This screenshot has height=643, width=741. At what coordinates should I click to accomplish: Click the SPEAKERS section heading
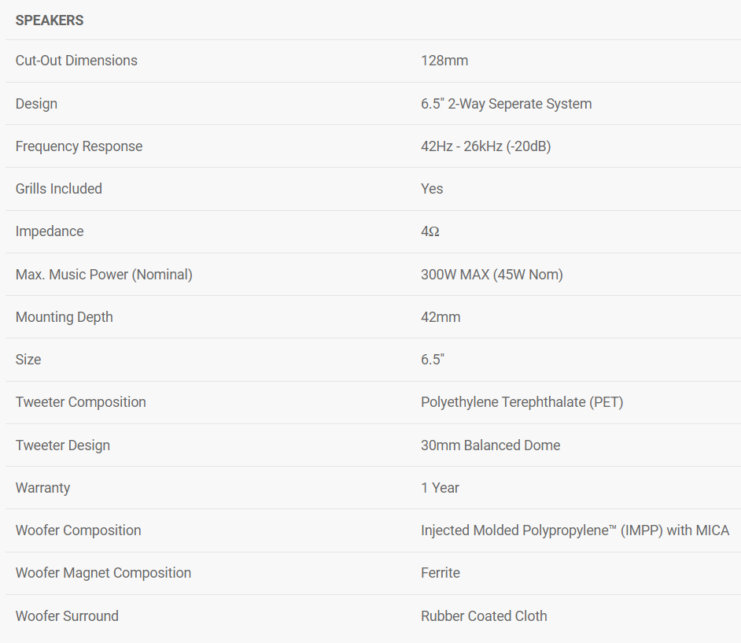click(50, 20)
